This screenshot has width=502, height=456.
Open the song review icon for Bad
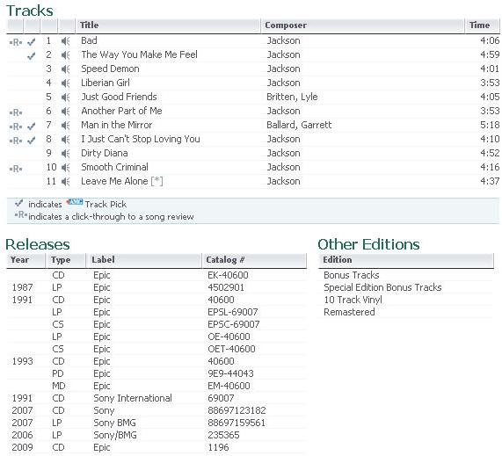point(16,42)
